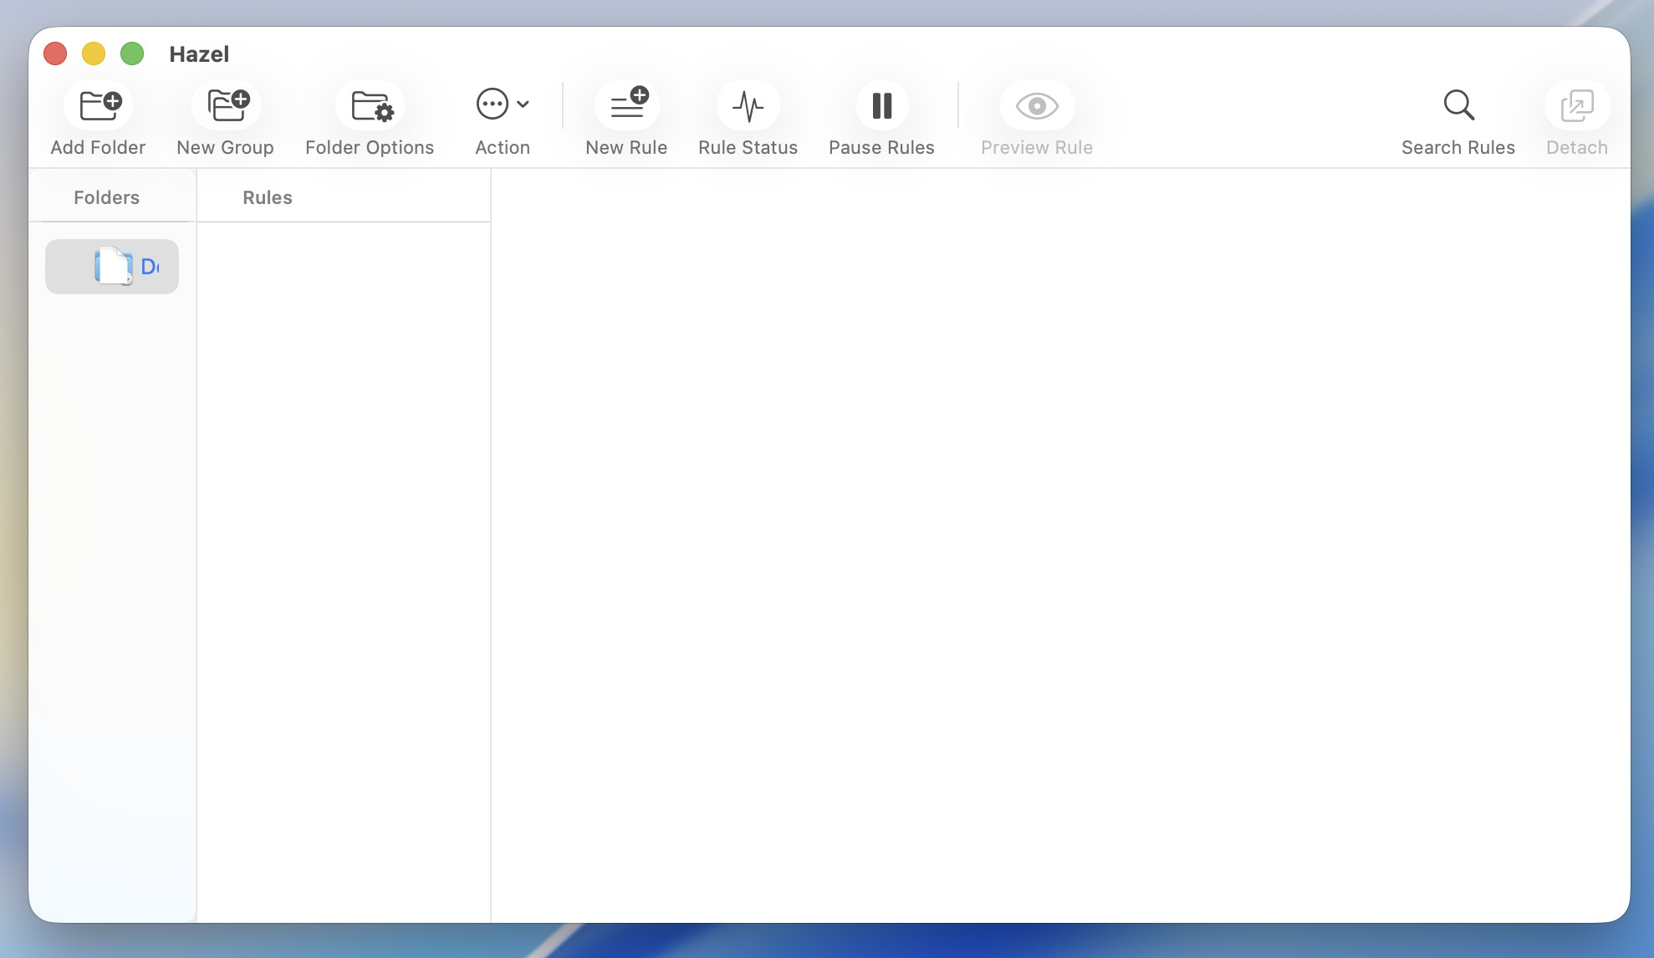1654x958 pixels.
Task: Click the Hazel window title text
Action: [199, 54]
